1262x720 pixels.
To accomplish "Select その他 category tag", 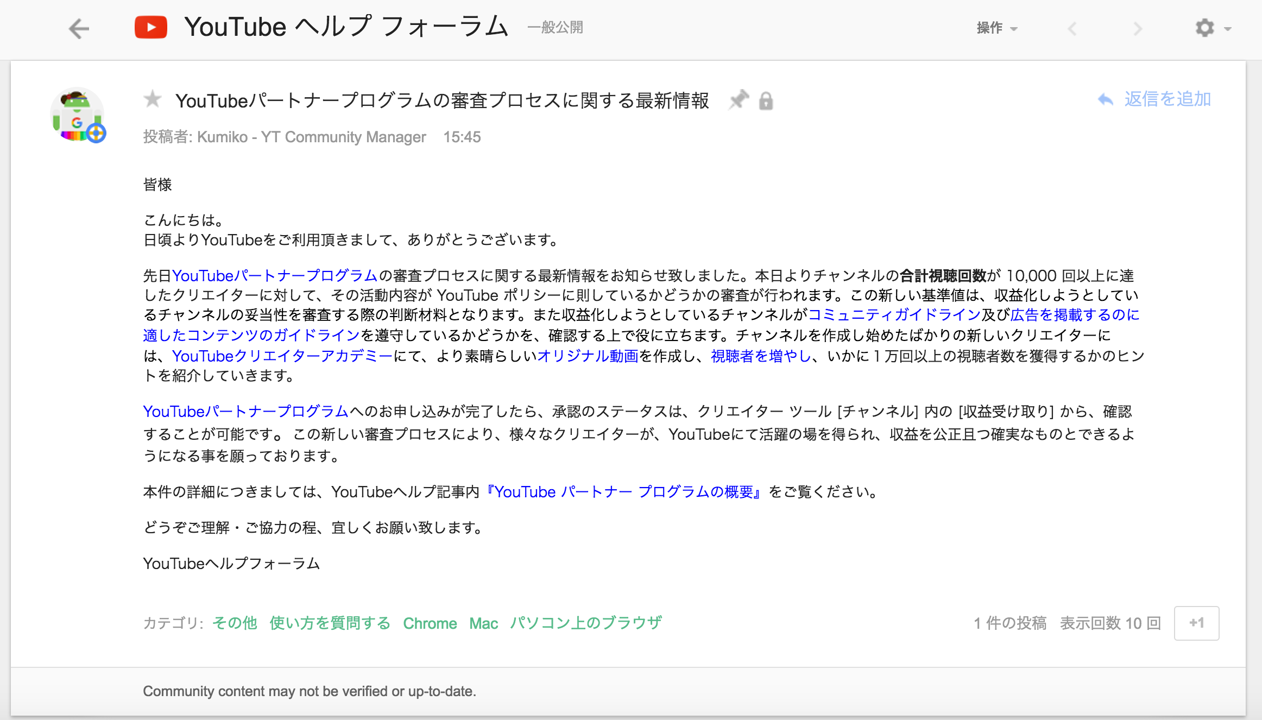I will click(235, 623).
